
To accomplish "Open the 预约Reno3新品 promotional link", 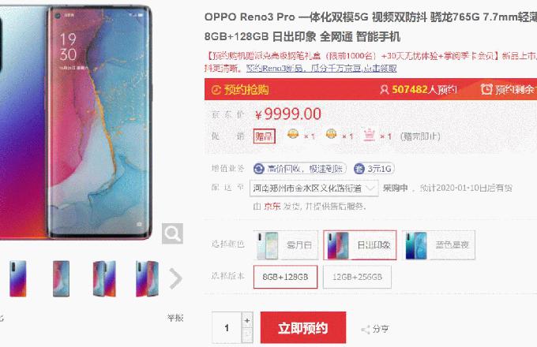I will tap(321, 69).
